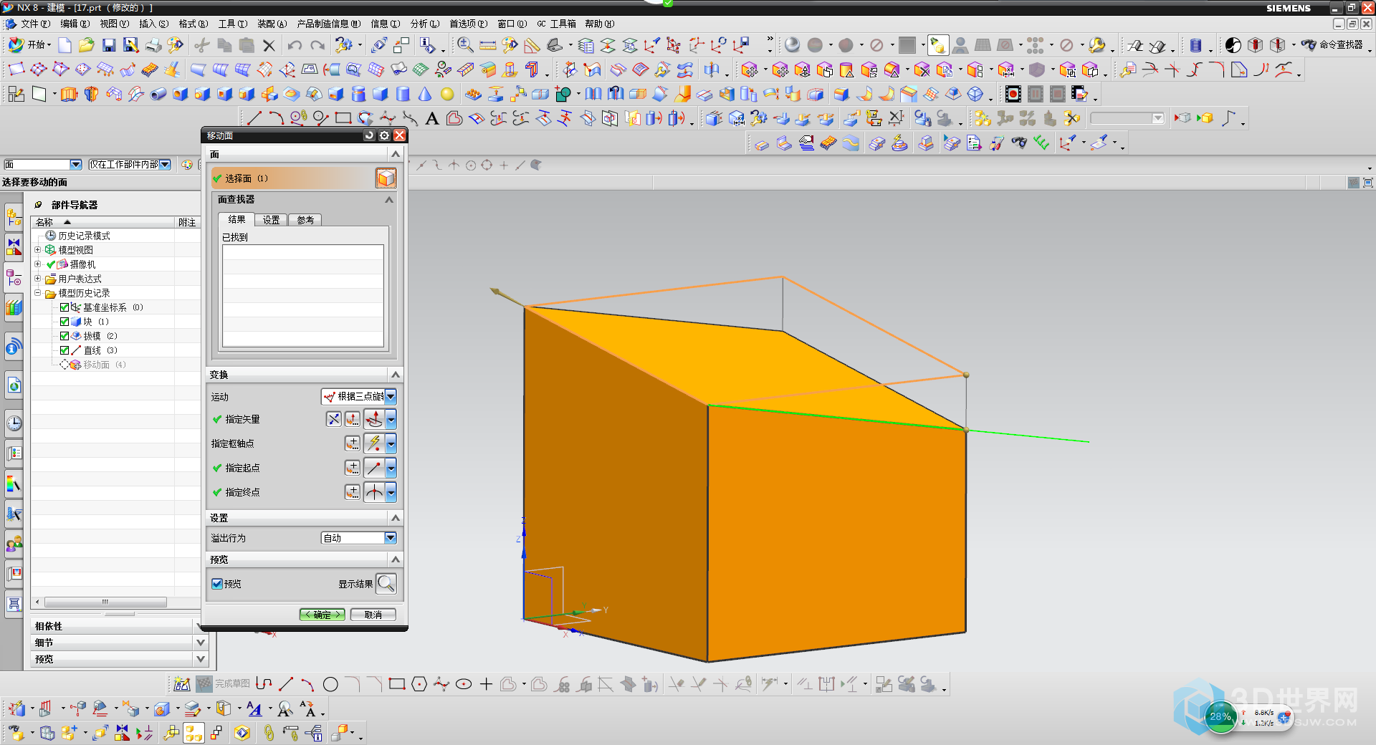Viewport: 1376px width, 745px height.
Task: Click the 名称 column header
Action: [102, 222]
